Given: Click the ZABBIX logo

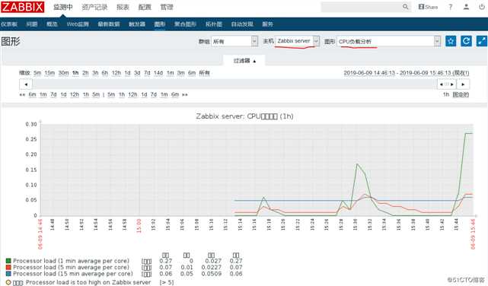Looking at the screenshot, I should click(22, 7).
